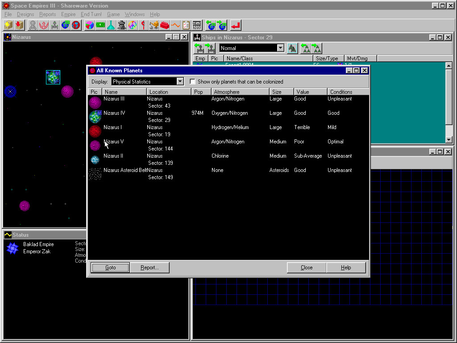The height and width of the screenshot is (343, 457).
Task: Click the green money budget icon
Action: pyautogui.click(x=100, y=25)
